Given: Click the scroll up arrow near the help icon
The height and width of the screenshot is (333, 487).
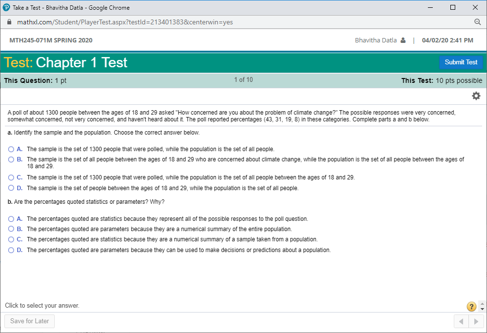Looking at the screenshot, I should (x=483, y=303).
